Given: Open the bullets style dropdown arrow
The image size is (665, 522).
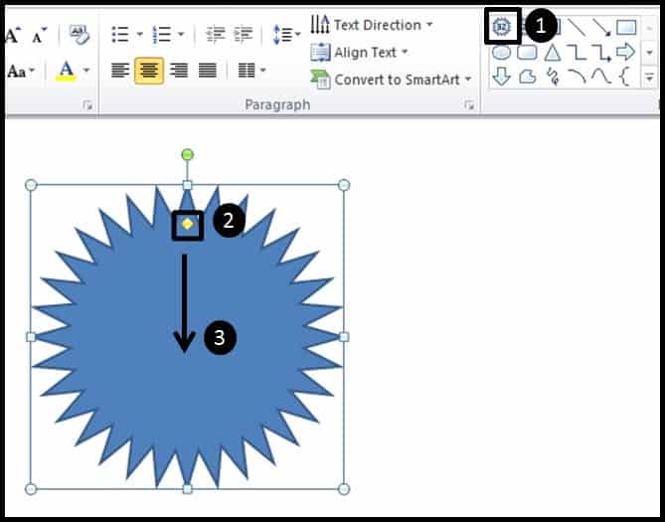Looking at the screenshot, I should 139,34.
